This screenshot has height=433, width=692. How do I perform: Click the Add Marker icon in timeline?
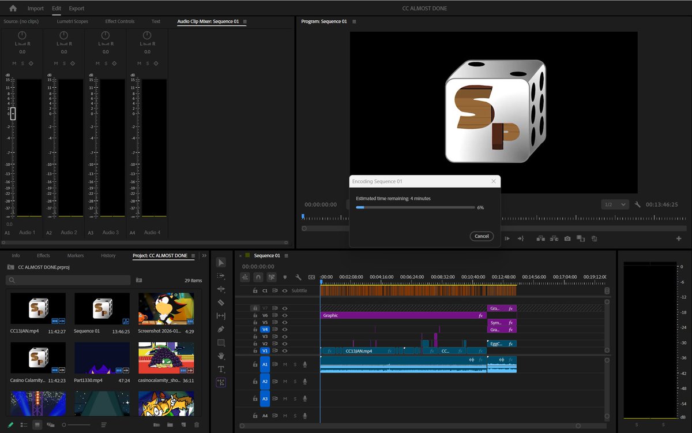click(x=285, y=277)
